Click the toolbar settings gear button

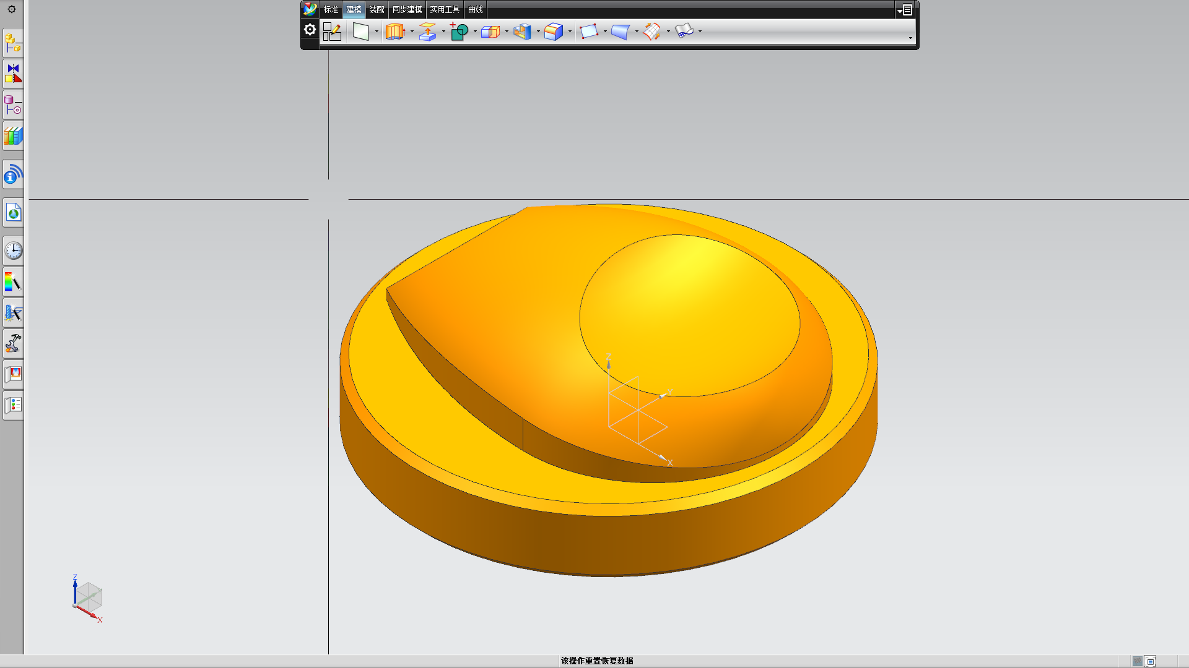point(310,30)
